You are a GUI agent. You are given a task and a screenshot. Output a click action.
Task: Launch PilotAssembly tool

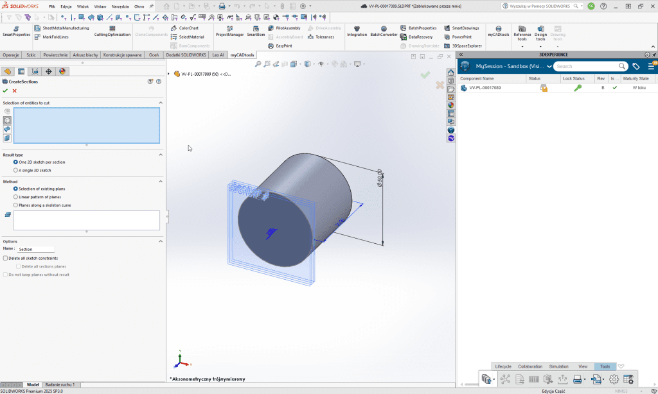[x=284, y=28]
